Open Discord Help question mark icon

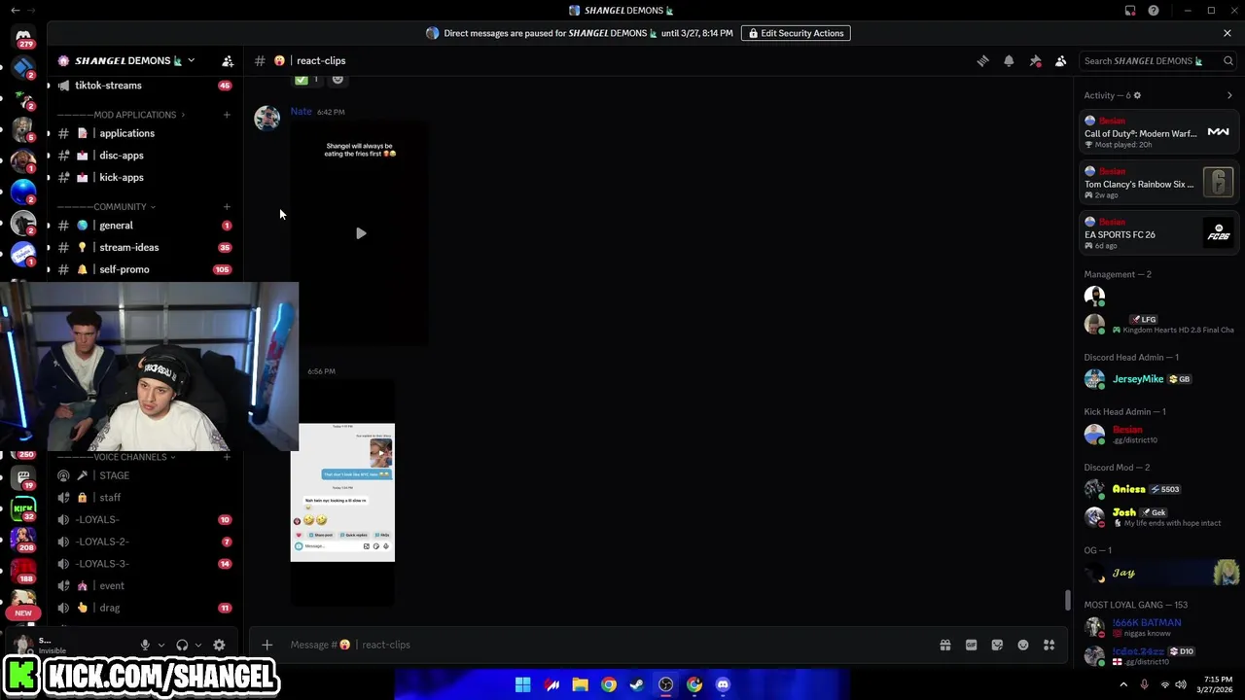coord(1154,11)
